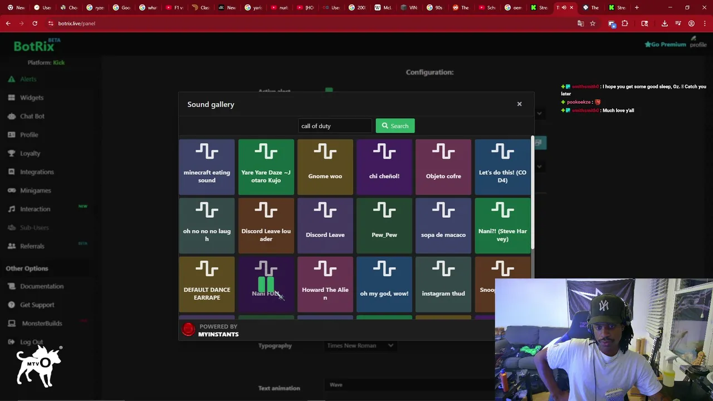Screen dimensions: 713x401
Task: Open the browser extensions puzzle icon
Action: (624, 23)
